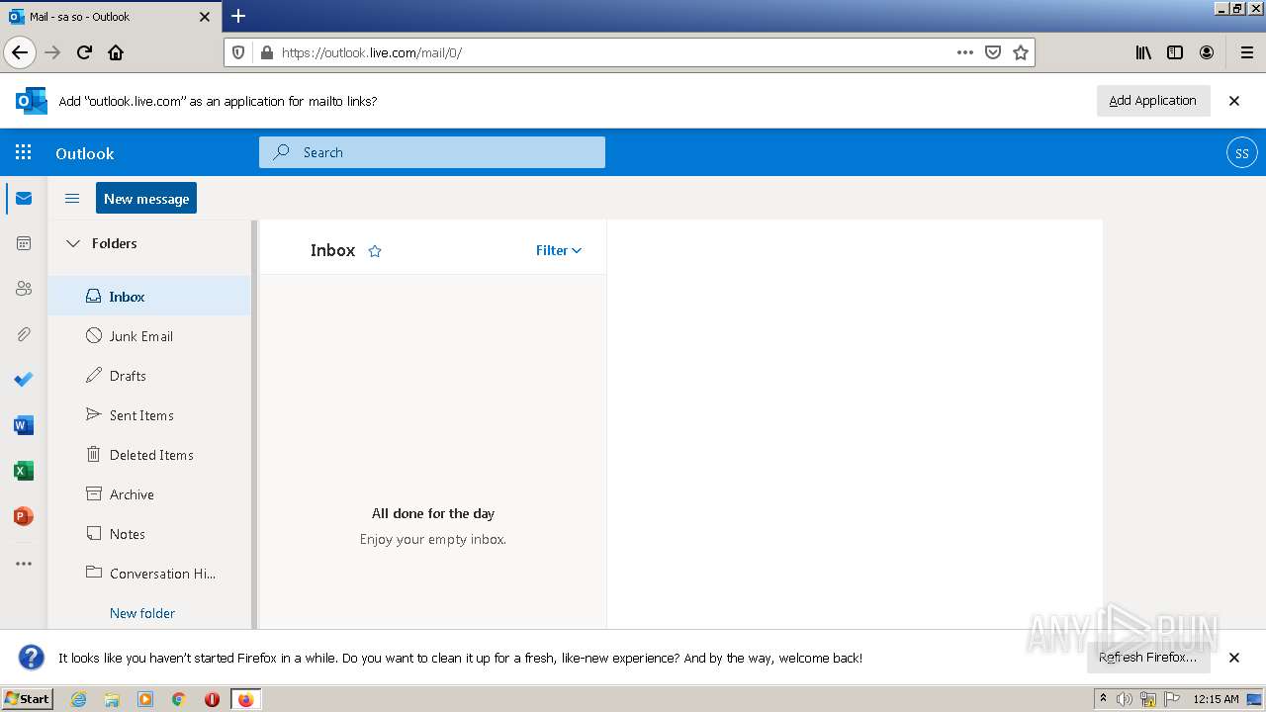Dismiss the Firefox refresh notification bar
Screen dimensions: 1266x712
1234,658
